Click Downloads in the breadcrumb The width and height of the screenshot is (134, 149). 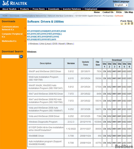point(14,16)
